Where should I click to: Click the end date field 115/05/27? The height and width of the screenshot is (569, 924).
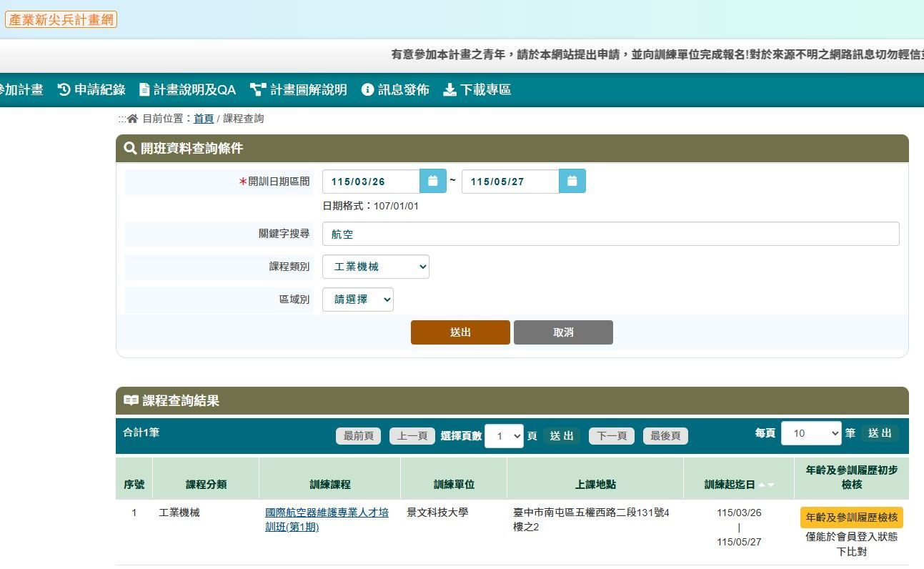pyautogui.click(x=510, y=181)
